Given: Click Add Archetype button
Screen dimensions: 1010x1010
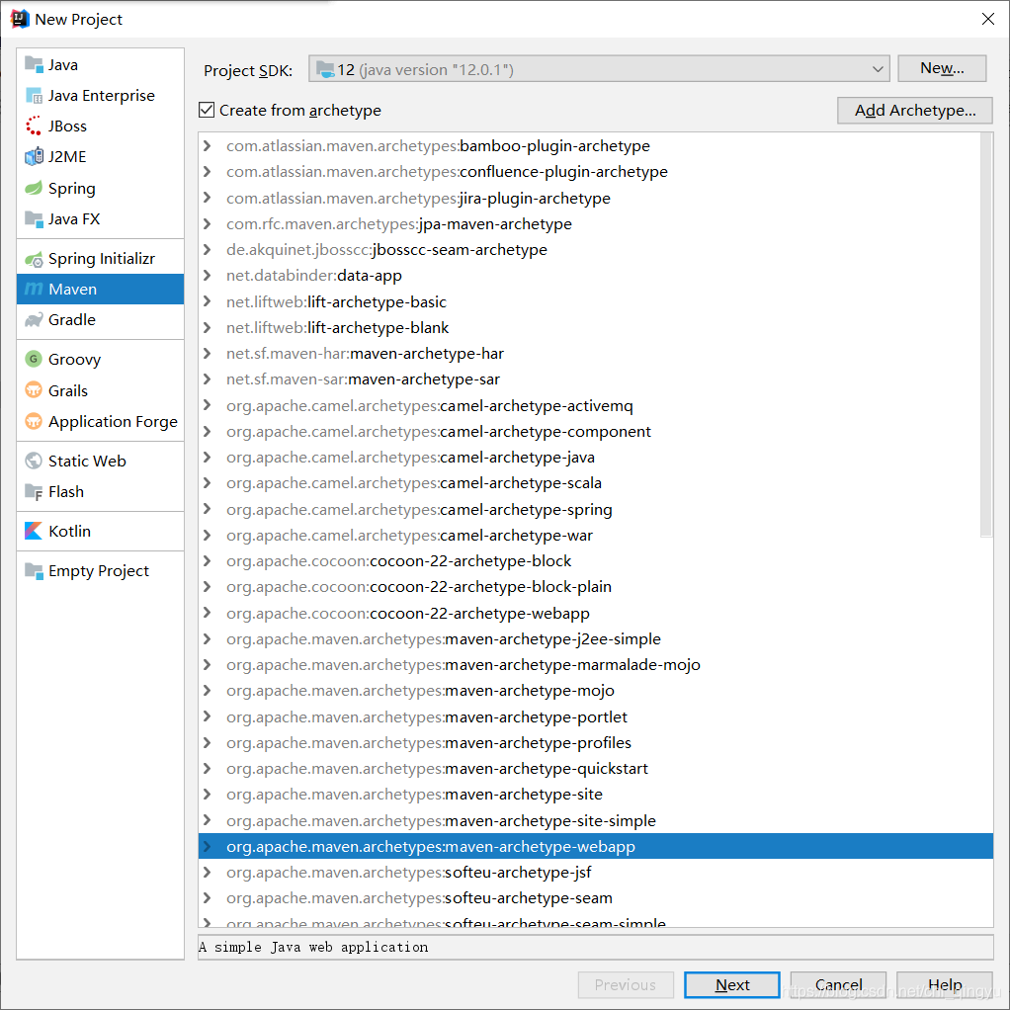Looking at the screenshot, I should tap(915, 110).
